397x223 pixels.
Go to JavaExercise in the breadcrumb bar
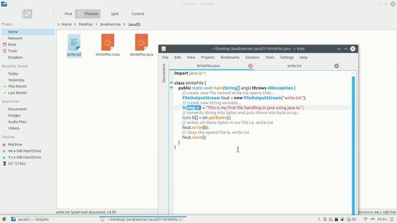coord(110,24)
